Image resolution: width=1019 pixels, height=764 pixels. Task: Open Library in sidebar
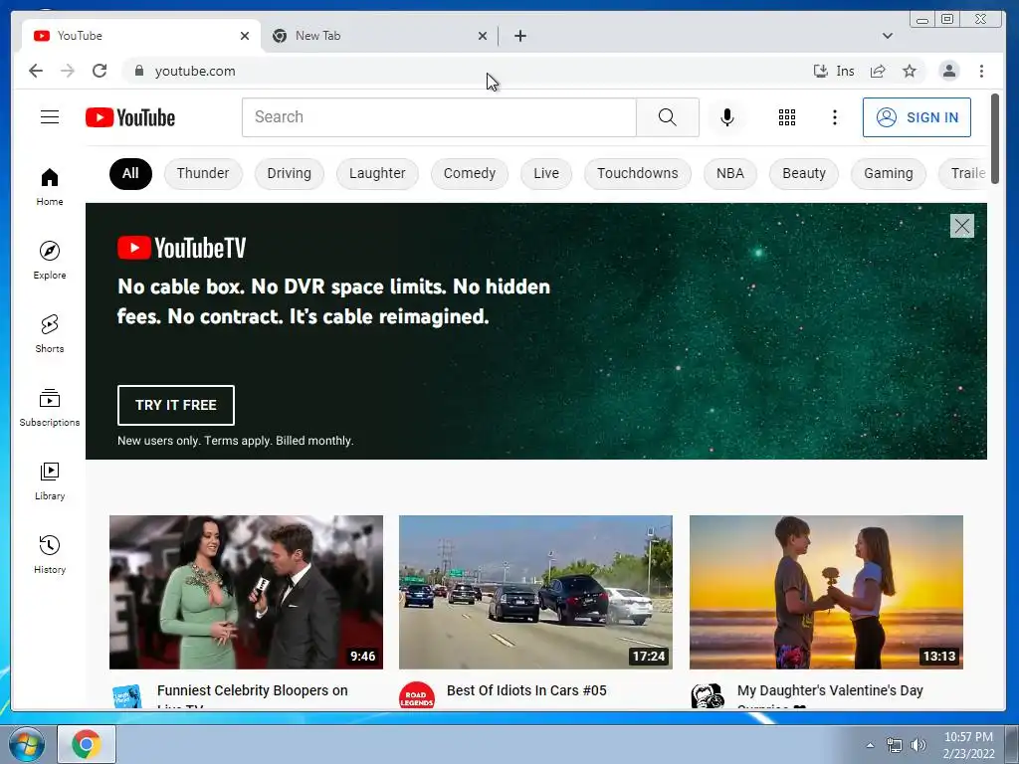coord(50,480)
